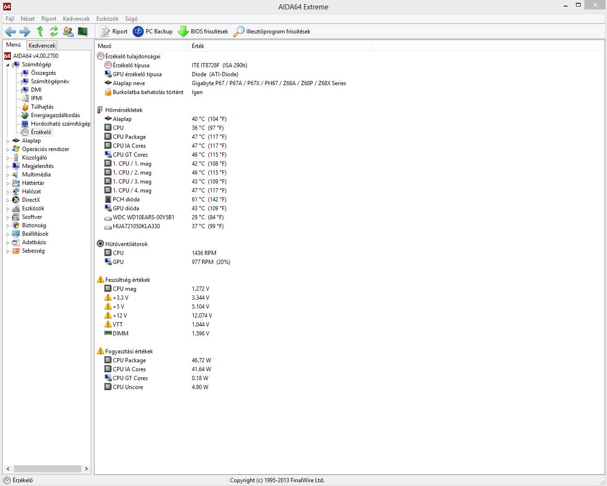The width and height of the screenshot is (607, 486).
Task: Select the HUA721050KLA330 temperature row
Action: (165, 226)
